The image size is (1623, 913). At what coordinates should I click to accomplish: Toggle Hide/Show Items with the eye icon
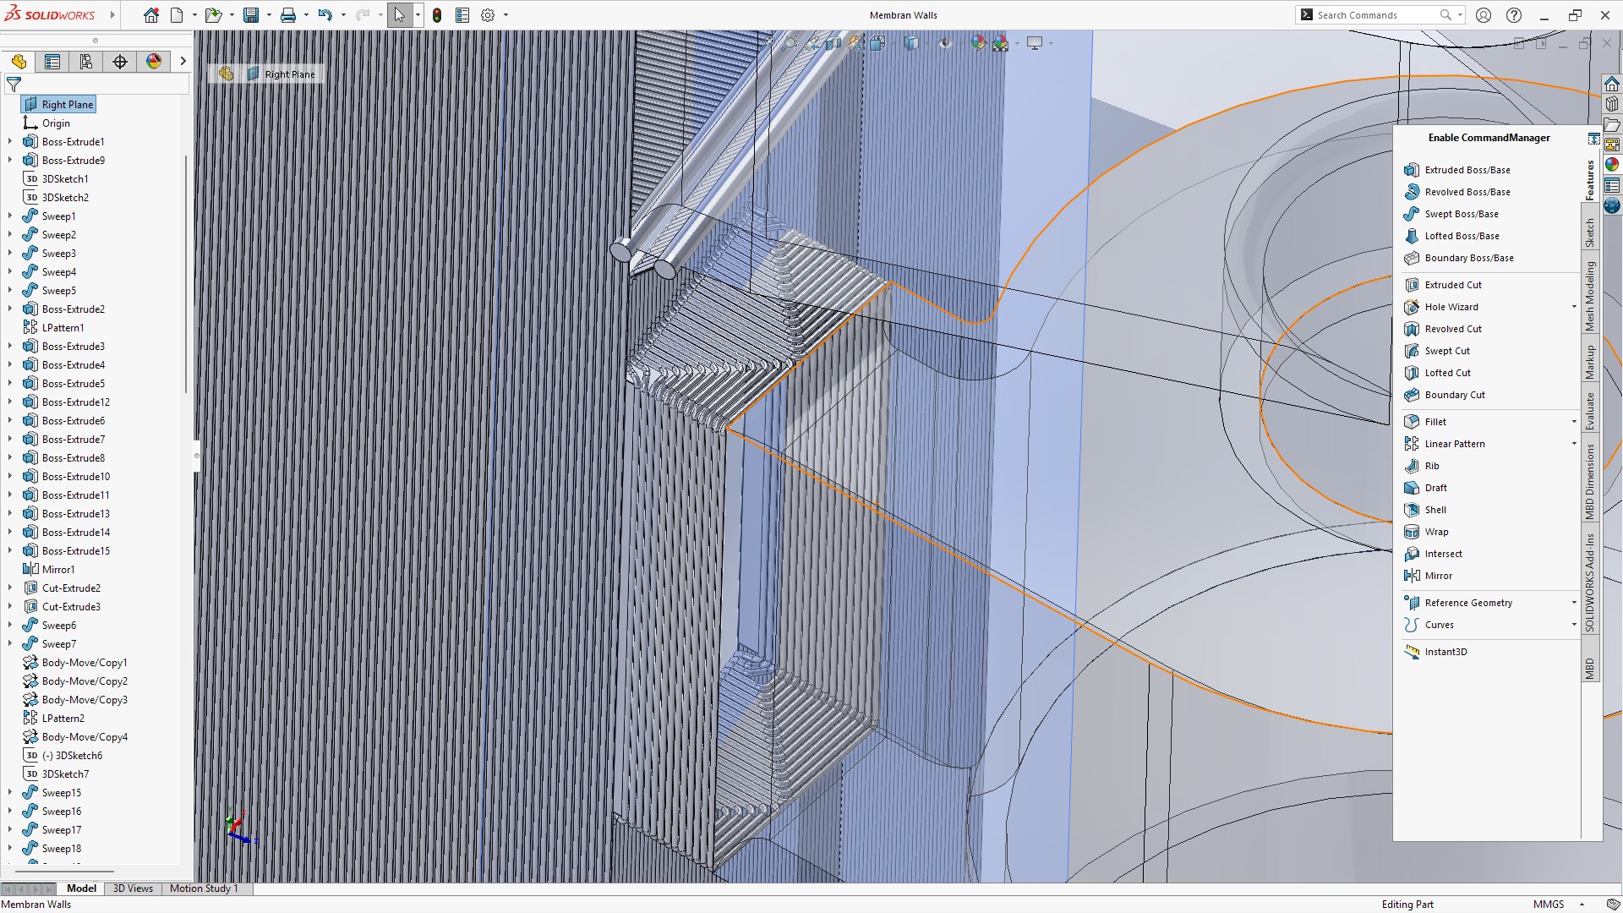click(945, 43)
